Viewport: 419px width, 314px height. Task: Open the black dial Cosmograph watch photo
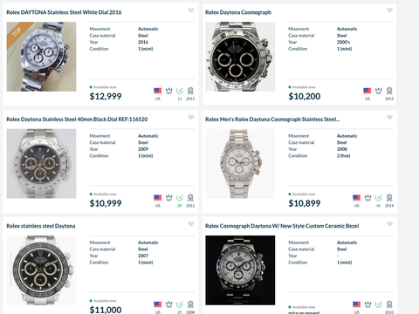tap(240, 57)
